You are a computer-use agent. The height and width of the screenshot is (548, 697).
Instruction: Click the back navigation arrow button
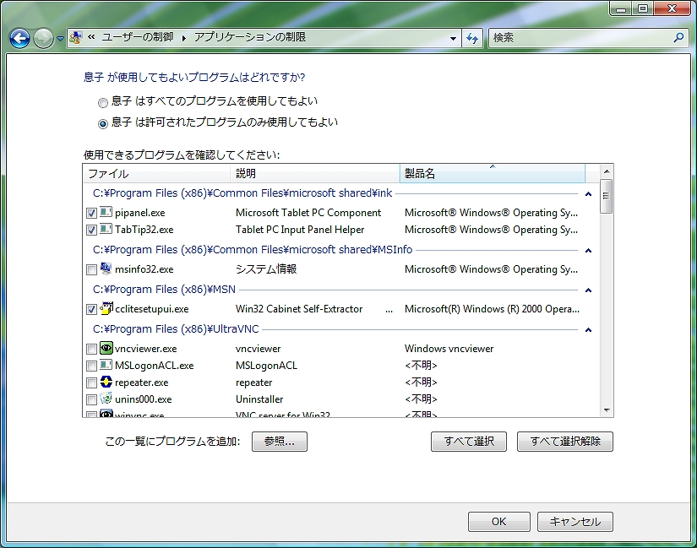click(x=19, y=38)
